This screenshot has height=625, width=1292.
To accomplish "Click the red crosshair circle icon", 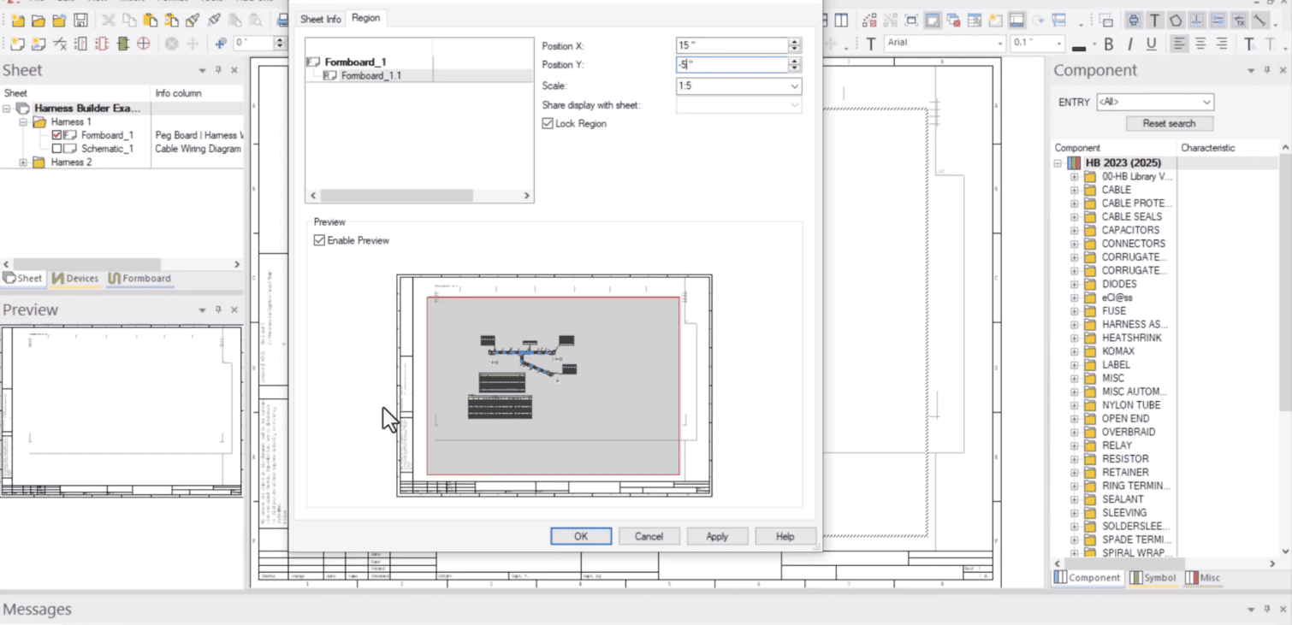I will pyautogui.click(x=144, y=43).
